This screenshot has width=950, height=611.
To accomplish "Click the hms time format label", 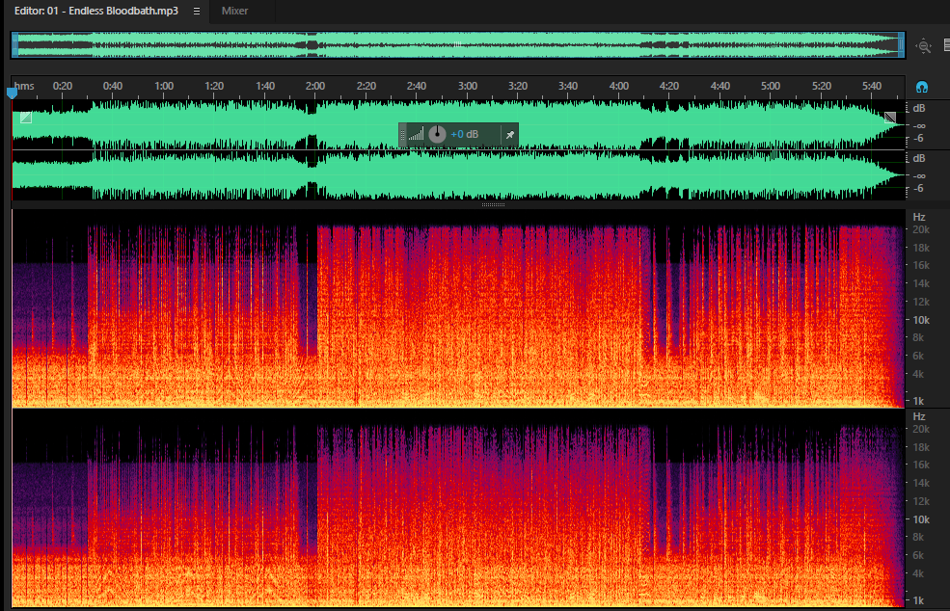I will tap(24, 86).
